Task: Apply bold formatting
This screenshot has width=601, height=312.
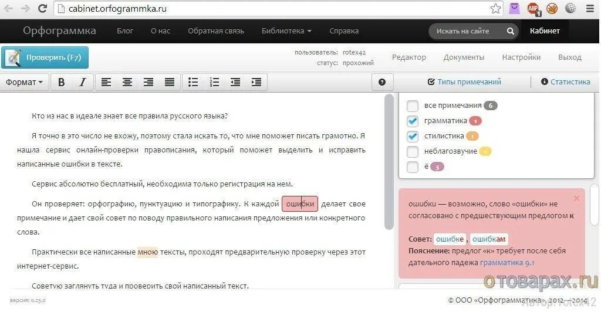Action: pyautogui.click(x=61, y=82)
